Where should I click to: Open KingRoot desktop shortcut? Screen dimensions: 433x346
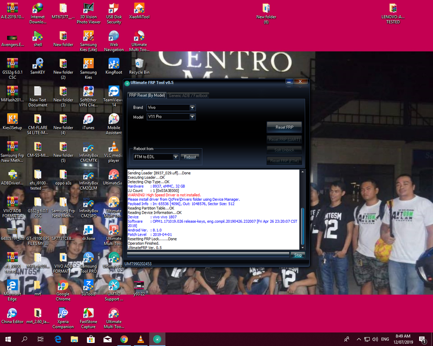point(114,67)
